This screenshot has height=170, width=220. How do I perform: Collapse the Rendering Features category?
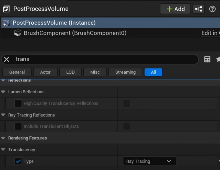pos(3,138)
